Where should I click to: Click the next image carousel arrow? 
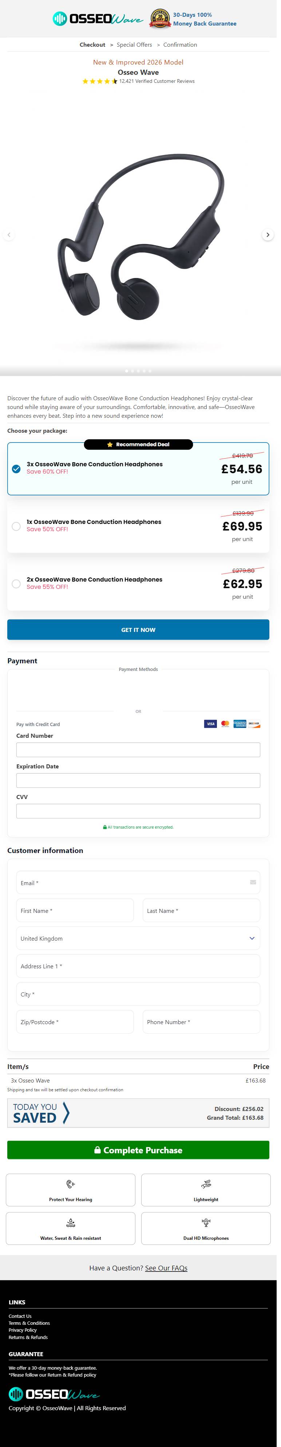pos(268,235)
